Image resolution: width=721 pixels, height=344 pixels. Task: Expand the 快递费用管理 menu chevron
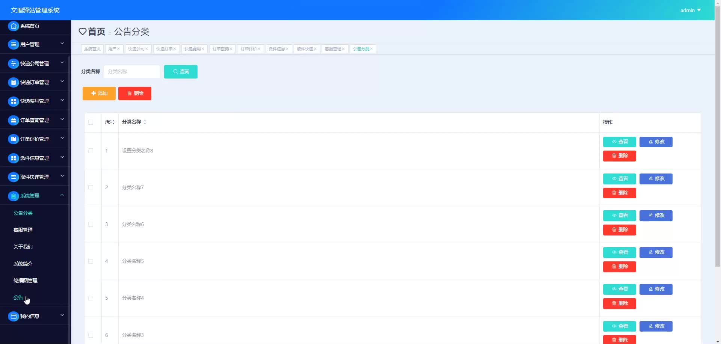tap(62, 100)
